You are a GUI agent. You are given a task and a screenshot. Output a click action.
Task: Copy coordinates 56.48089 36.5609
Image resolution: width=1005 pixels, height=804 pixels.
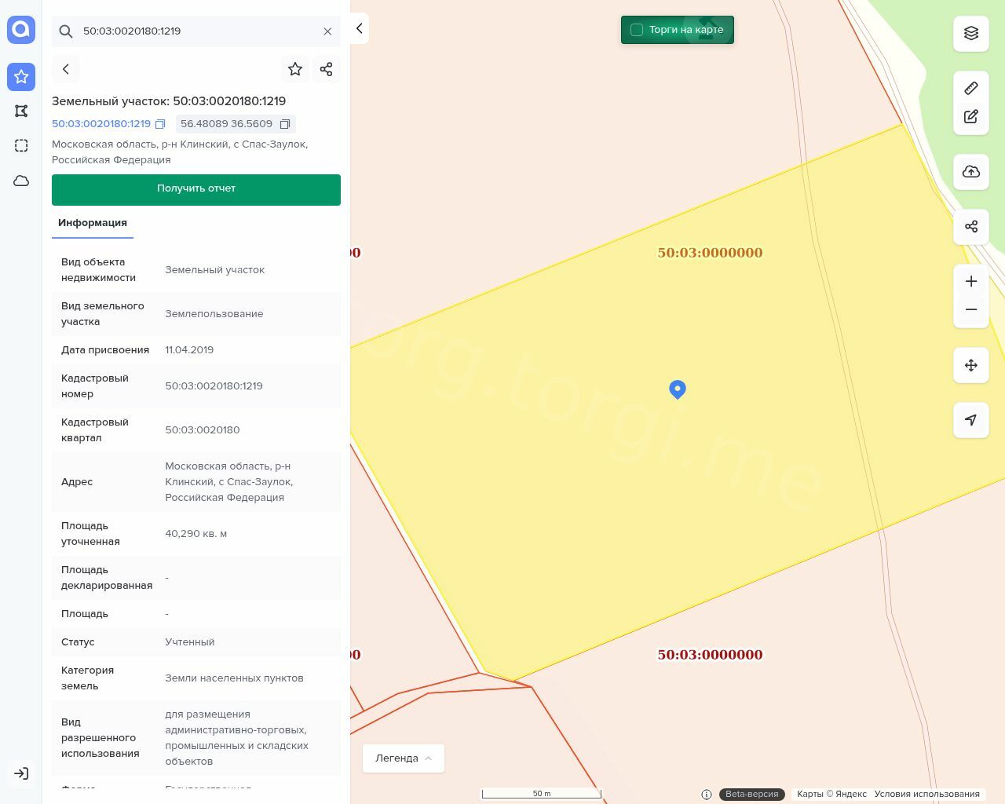(x=285, y=124)
